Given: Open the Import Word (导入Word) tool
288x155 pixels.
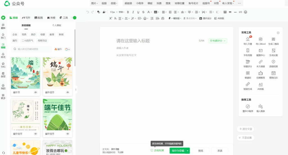Looking at the screenshot, I should 261,41.
